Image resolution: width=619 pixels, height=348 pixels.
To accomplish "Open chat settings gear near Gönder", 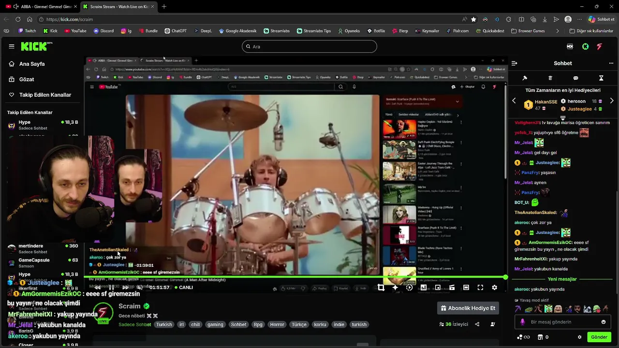I will pyautogui.click(x=579, y=337).
